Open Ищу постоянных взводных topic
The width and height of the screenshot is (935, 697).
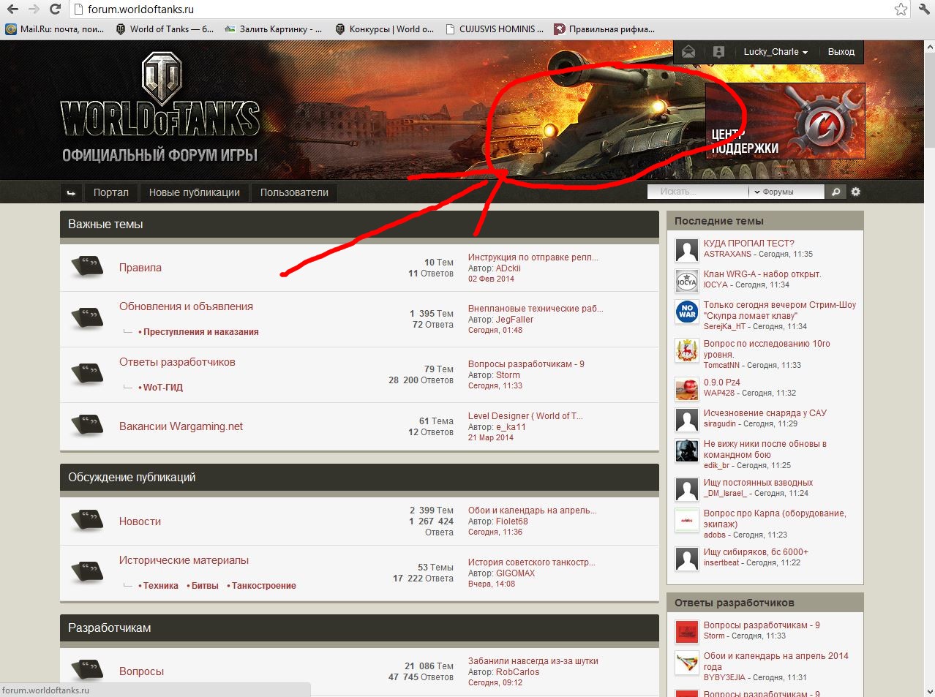pos(758,483)
